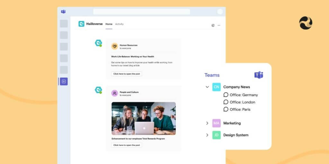
Task: Open the team photo in the Rewards post
Action: [x=144, y=119]
